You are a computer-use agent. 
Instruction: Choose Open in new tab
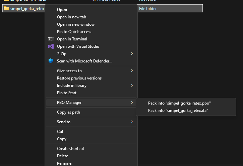[x=71, y=17]
